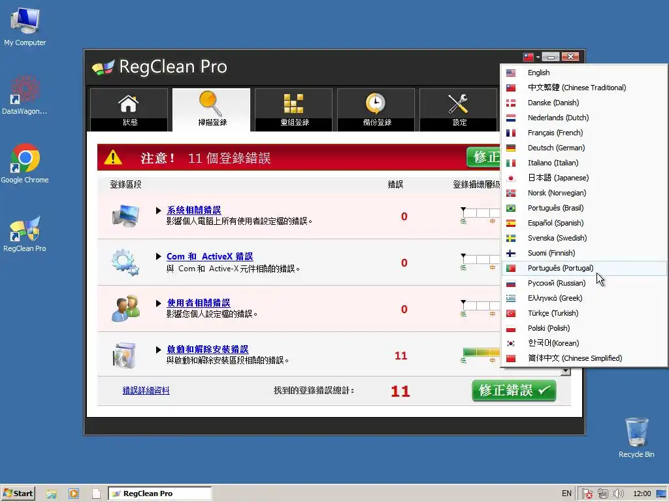Choose 日本語 (Japanese) language

point(584,178)
